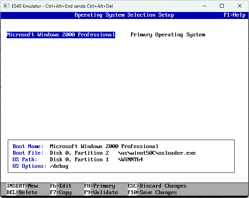The height and width of the screenshot is (198, 249).
Task: Minimize the ES40 Emulator window
Action: tap(204, 6)
